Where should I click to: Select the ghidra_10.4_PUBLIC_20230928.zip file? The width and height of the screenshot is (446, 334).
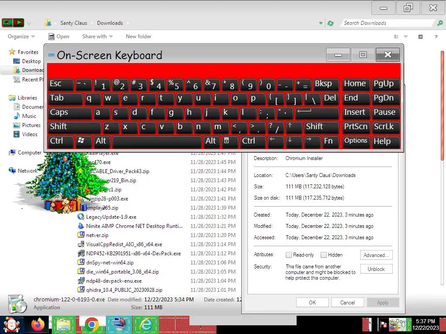(x=124, y=290)
